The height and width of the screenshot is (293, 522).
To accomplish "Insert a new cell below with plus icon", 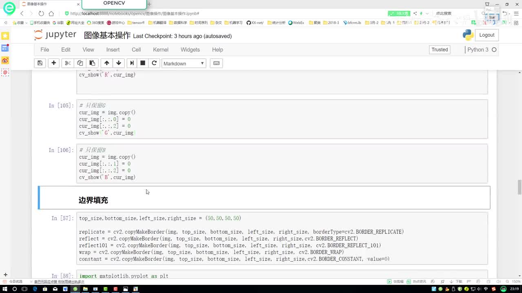I will tap(53, 63).
